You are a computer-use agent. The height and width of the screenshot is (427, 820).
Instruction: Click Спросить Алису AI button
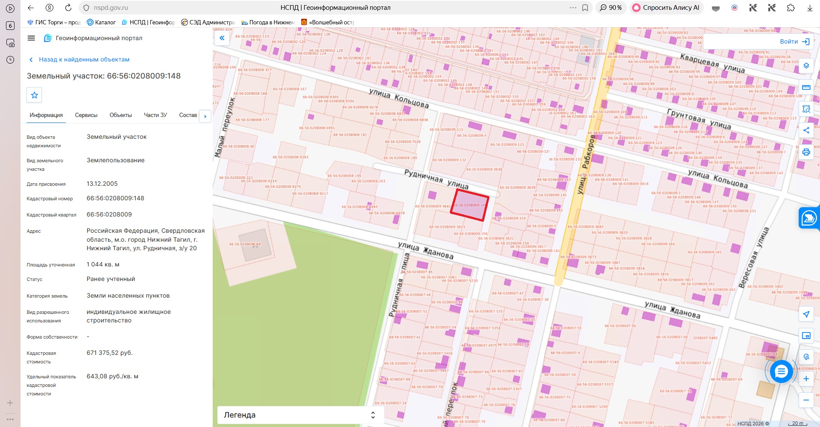666,8
